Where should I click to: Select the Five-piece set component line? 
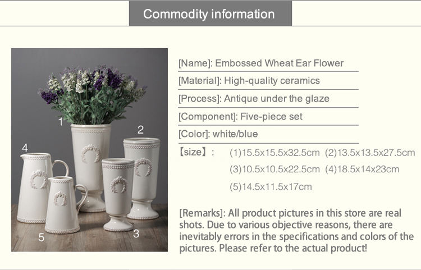click(240, 117)
